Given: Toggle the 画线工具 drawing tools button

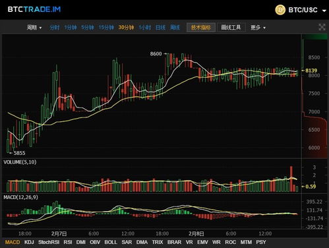Looking at the screenshot, I should click(x=231, y=28).
